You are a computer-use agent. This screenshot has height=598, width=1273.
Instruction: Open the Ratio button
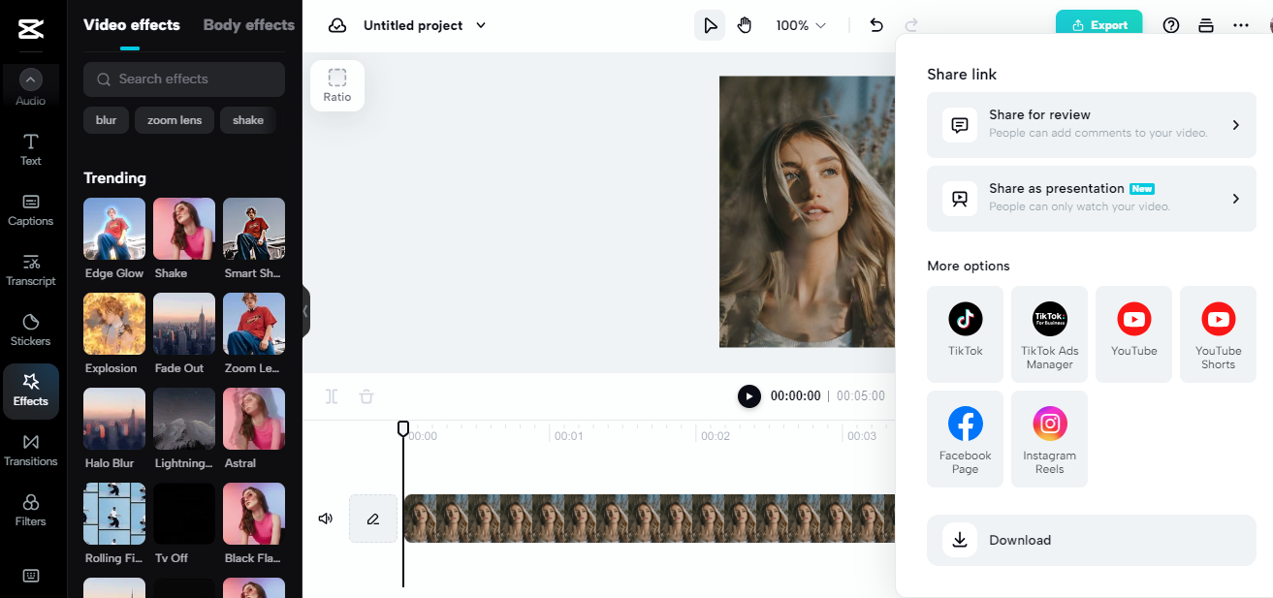coord(337,85)
